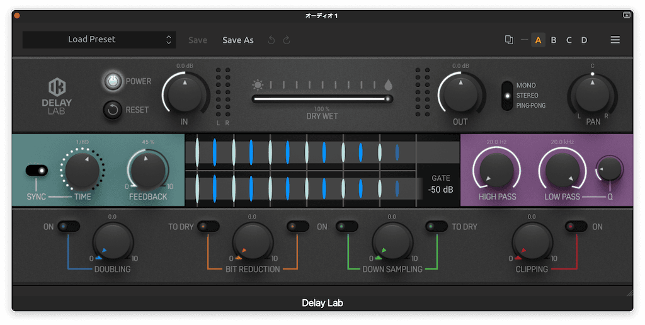
Task: Click the HIGH PASS filter knob
Action: [x=496, y=170]
